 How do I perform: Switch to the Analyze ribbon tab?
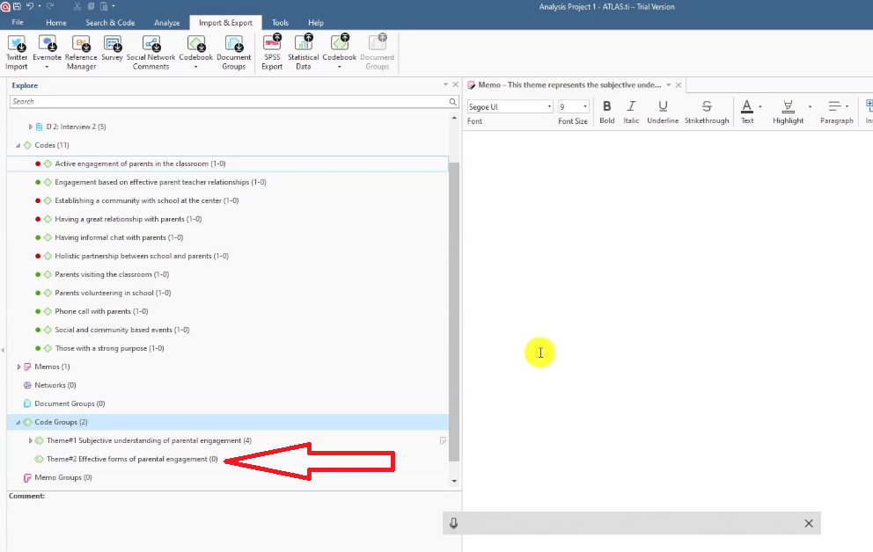pyautogui.click(x=165, y=23)
